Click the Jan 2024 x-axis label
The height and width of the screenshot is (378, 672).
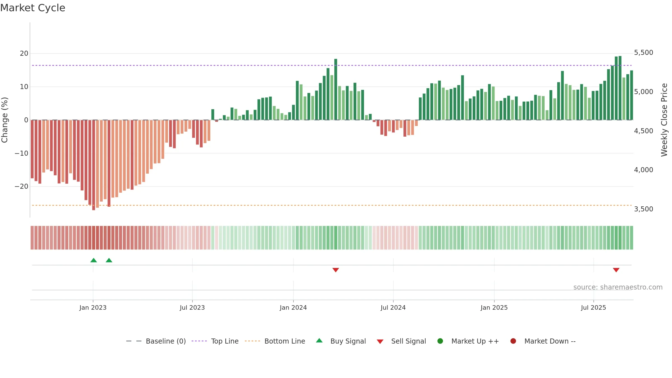[293, 307]
